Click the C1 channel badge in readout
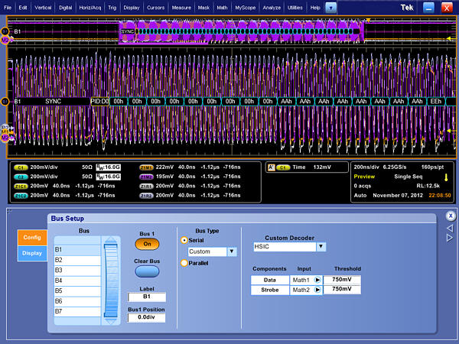Viewport: 459px width, 344px height. [x=20, y=166]
